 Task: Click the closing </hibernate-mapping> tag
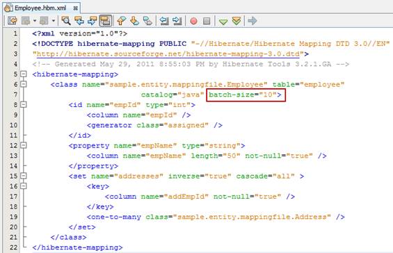pyautogui.click(x=77, y=247)
